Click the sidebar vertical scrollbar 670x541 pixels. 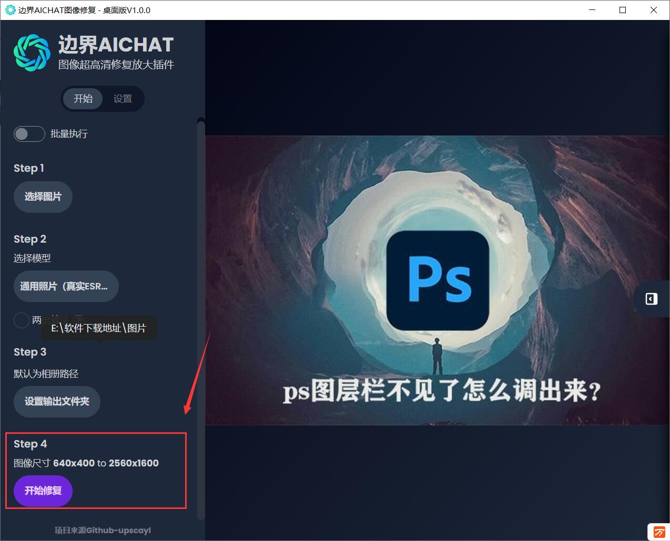pos(201,320)
